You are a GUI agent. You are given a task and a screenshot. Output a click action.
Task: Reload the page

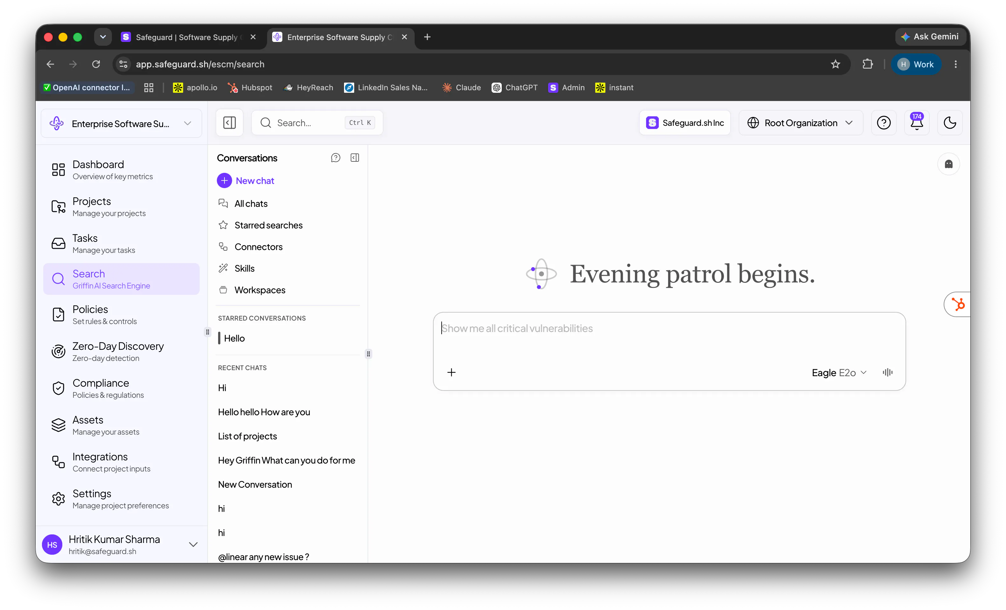click(96, 64)
